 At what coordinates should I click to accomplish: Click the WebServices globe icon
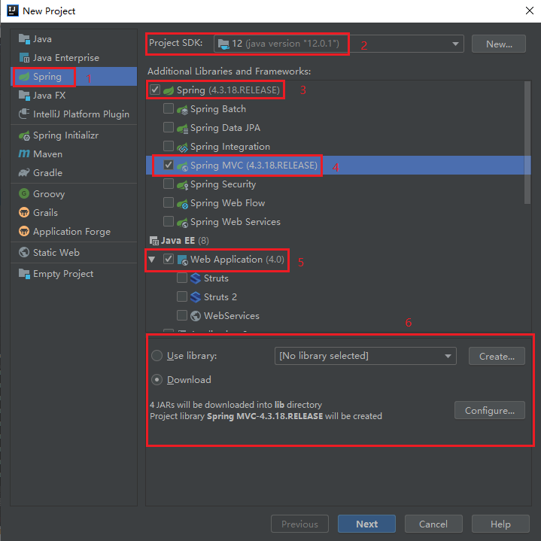pos(196,316)
